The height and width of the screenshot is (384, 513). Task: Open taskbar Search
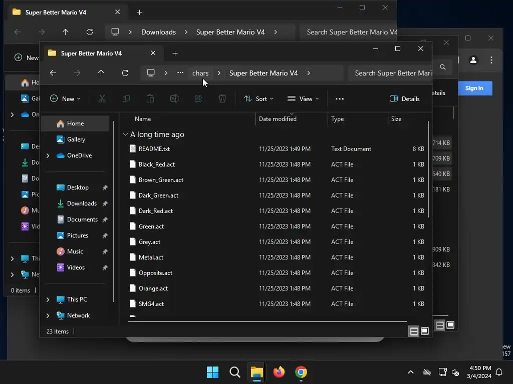234,372
